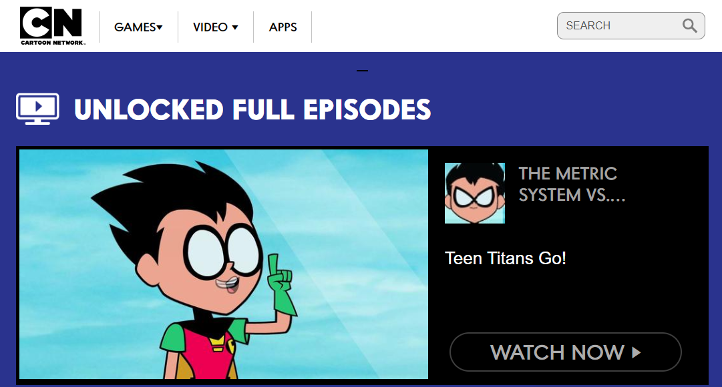Go to the APPS page
The width and height of the screenshot is (722, 387).
[x=283, y=27]
